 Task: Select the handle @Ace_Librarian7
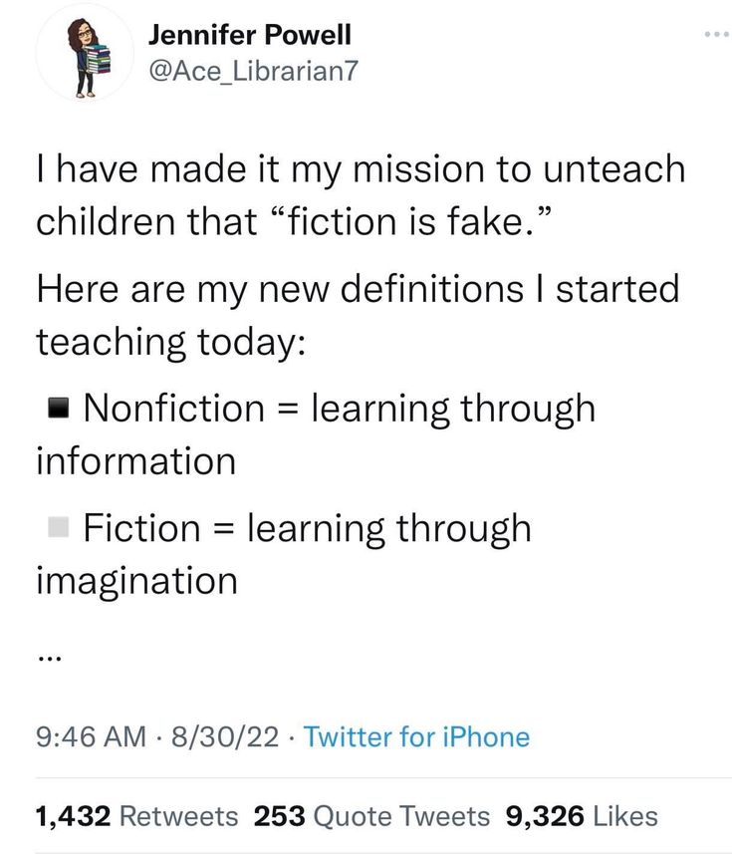tap(255, 69)
